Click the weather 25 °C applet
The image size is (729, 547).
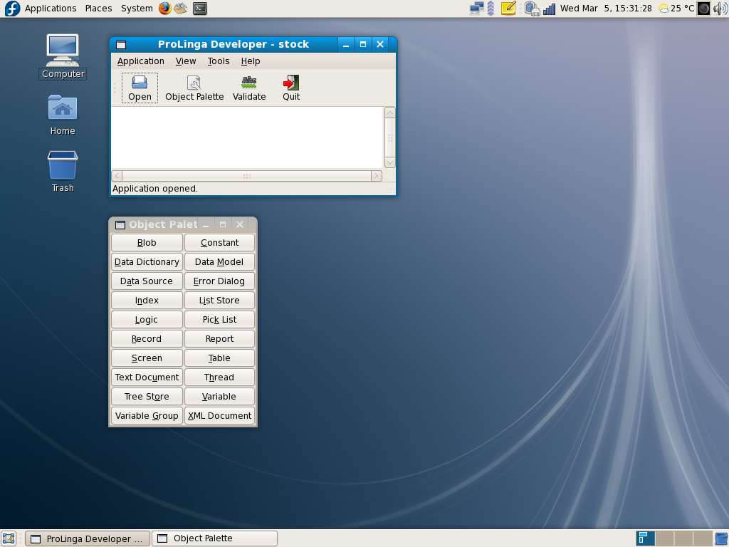point(676,9)
